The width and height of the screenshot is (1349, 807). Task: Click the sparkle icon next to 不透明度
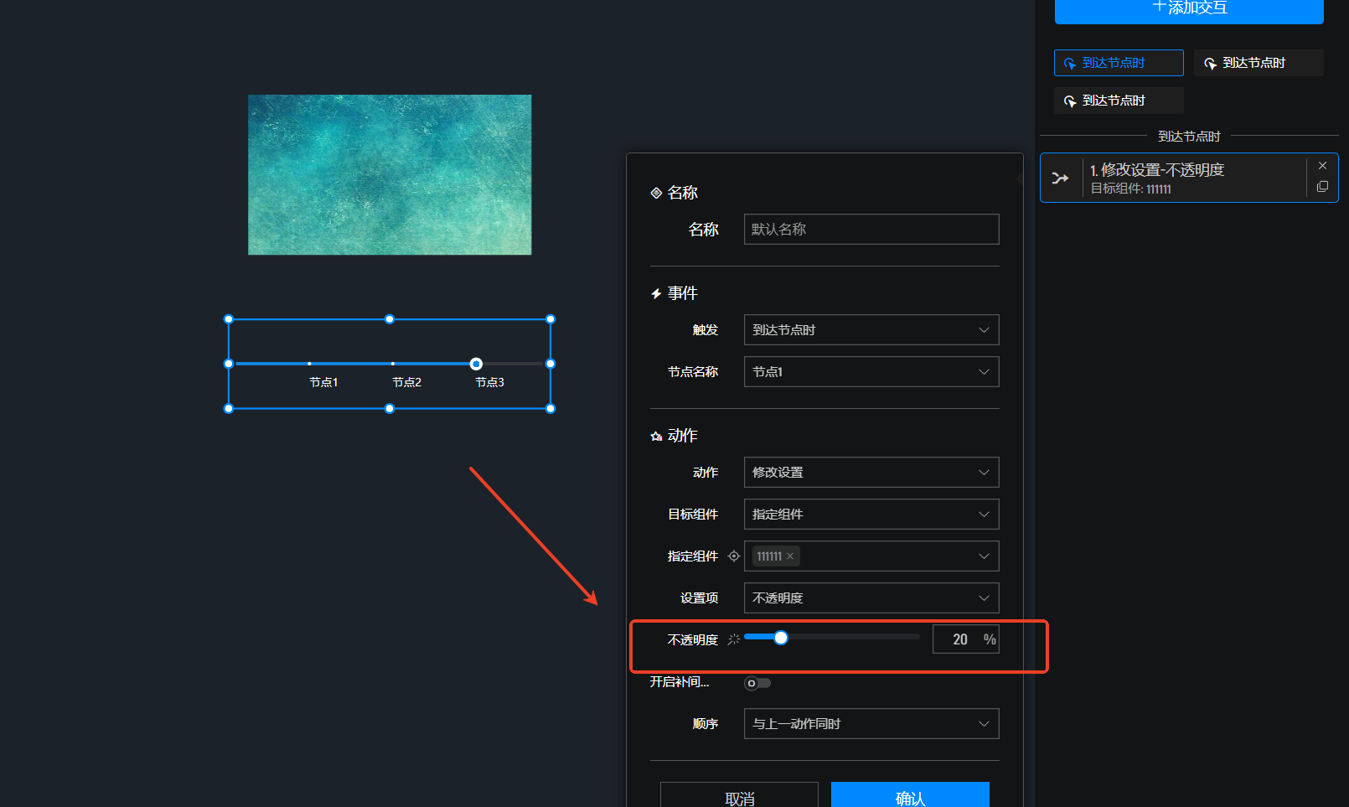(734, 639)
